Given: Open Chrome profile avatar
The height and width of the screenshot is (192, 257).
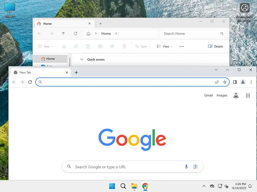Looking at the screenshot, I should [243, 82].
